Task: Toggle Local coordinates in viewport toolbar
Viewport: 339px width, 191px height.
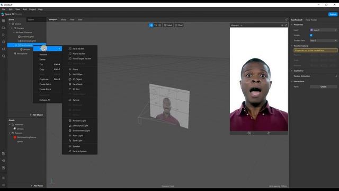Action: pos(168,25)
